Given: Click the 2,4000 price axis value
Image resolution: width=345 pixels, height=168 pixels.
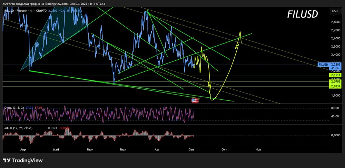Looking at the screenshot, I should pos(335,55).
